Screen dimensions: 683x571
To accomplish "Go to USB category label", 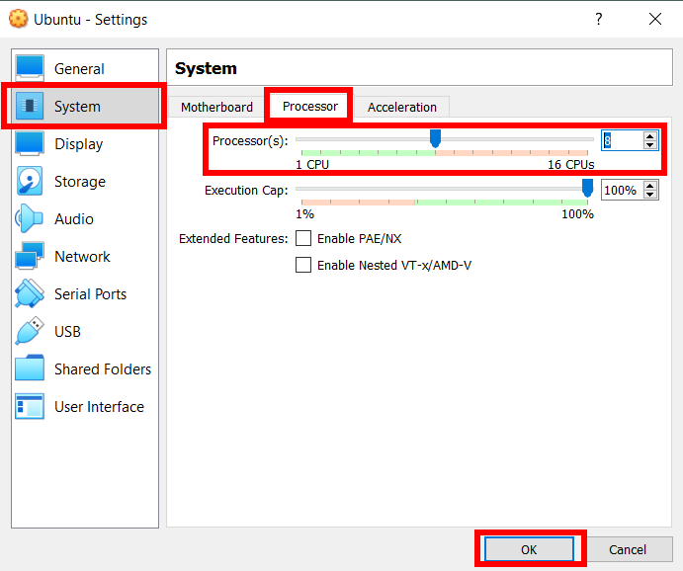I will [67, 332].
